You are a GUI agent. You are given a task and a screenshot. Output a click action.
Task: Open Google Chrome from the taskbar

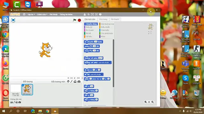point(47,111)
